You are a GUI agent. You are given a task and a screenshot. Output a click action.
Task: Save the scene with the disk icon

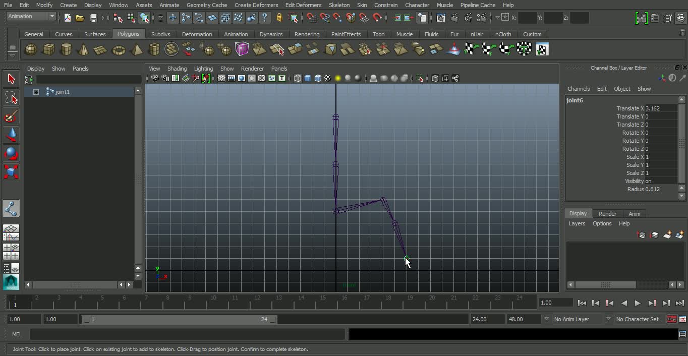(93, 18)
